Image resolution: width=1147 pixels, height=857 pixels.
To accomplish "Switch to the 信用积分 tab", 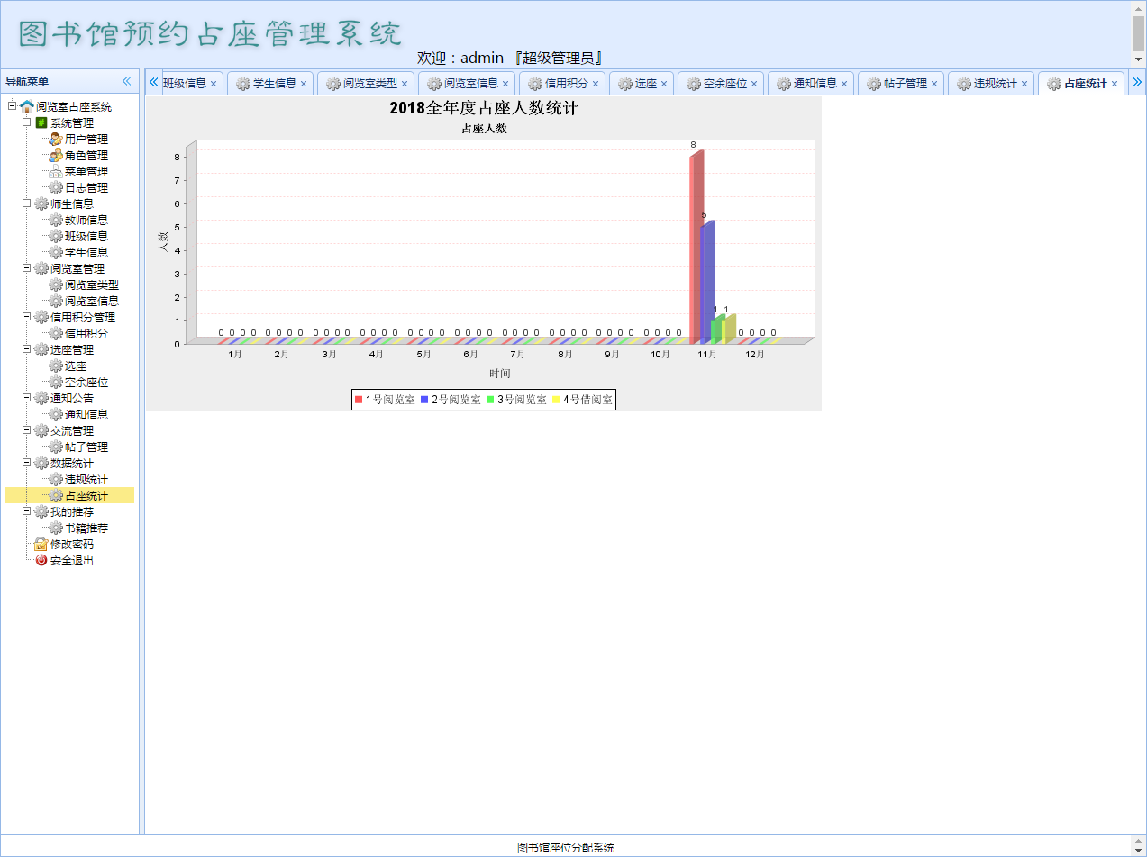I will pyautogui.click(x=562, y=84).
